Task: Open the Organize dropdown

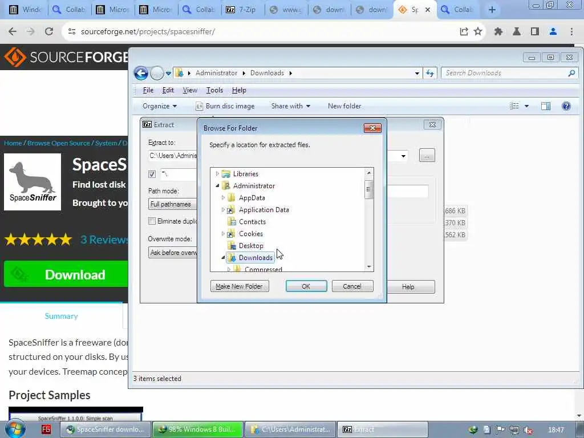Action: coord(160,106)
